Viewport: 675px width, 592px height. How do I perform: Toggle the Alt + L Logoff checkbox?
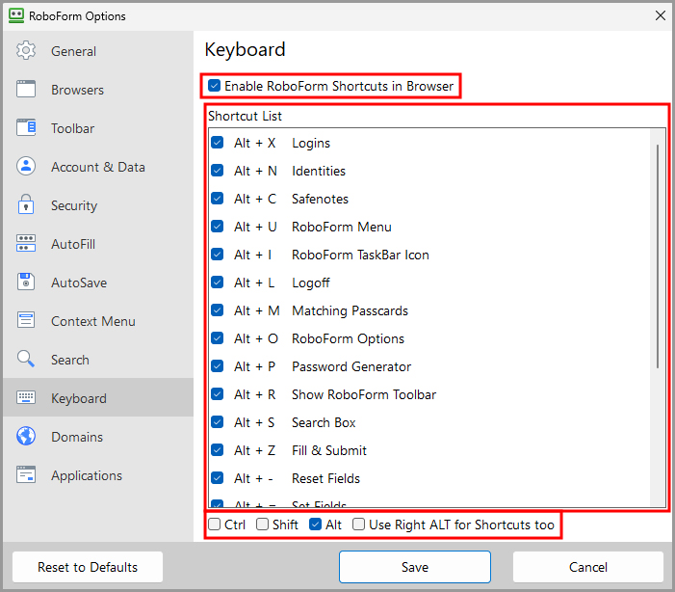coord(217,283)
